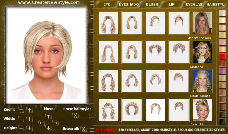
Task: Select the BLUSH tab
Action: [x=152, y=4]
